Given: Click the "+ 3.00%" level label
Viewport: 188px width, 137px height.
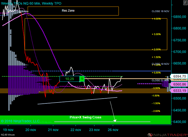Looking at the screenshot, I should coord(156,34).
